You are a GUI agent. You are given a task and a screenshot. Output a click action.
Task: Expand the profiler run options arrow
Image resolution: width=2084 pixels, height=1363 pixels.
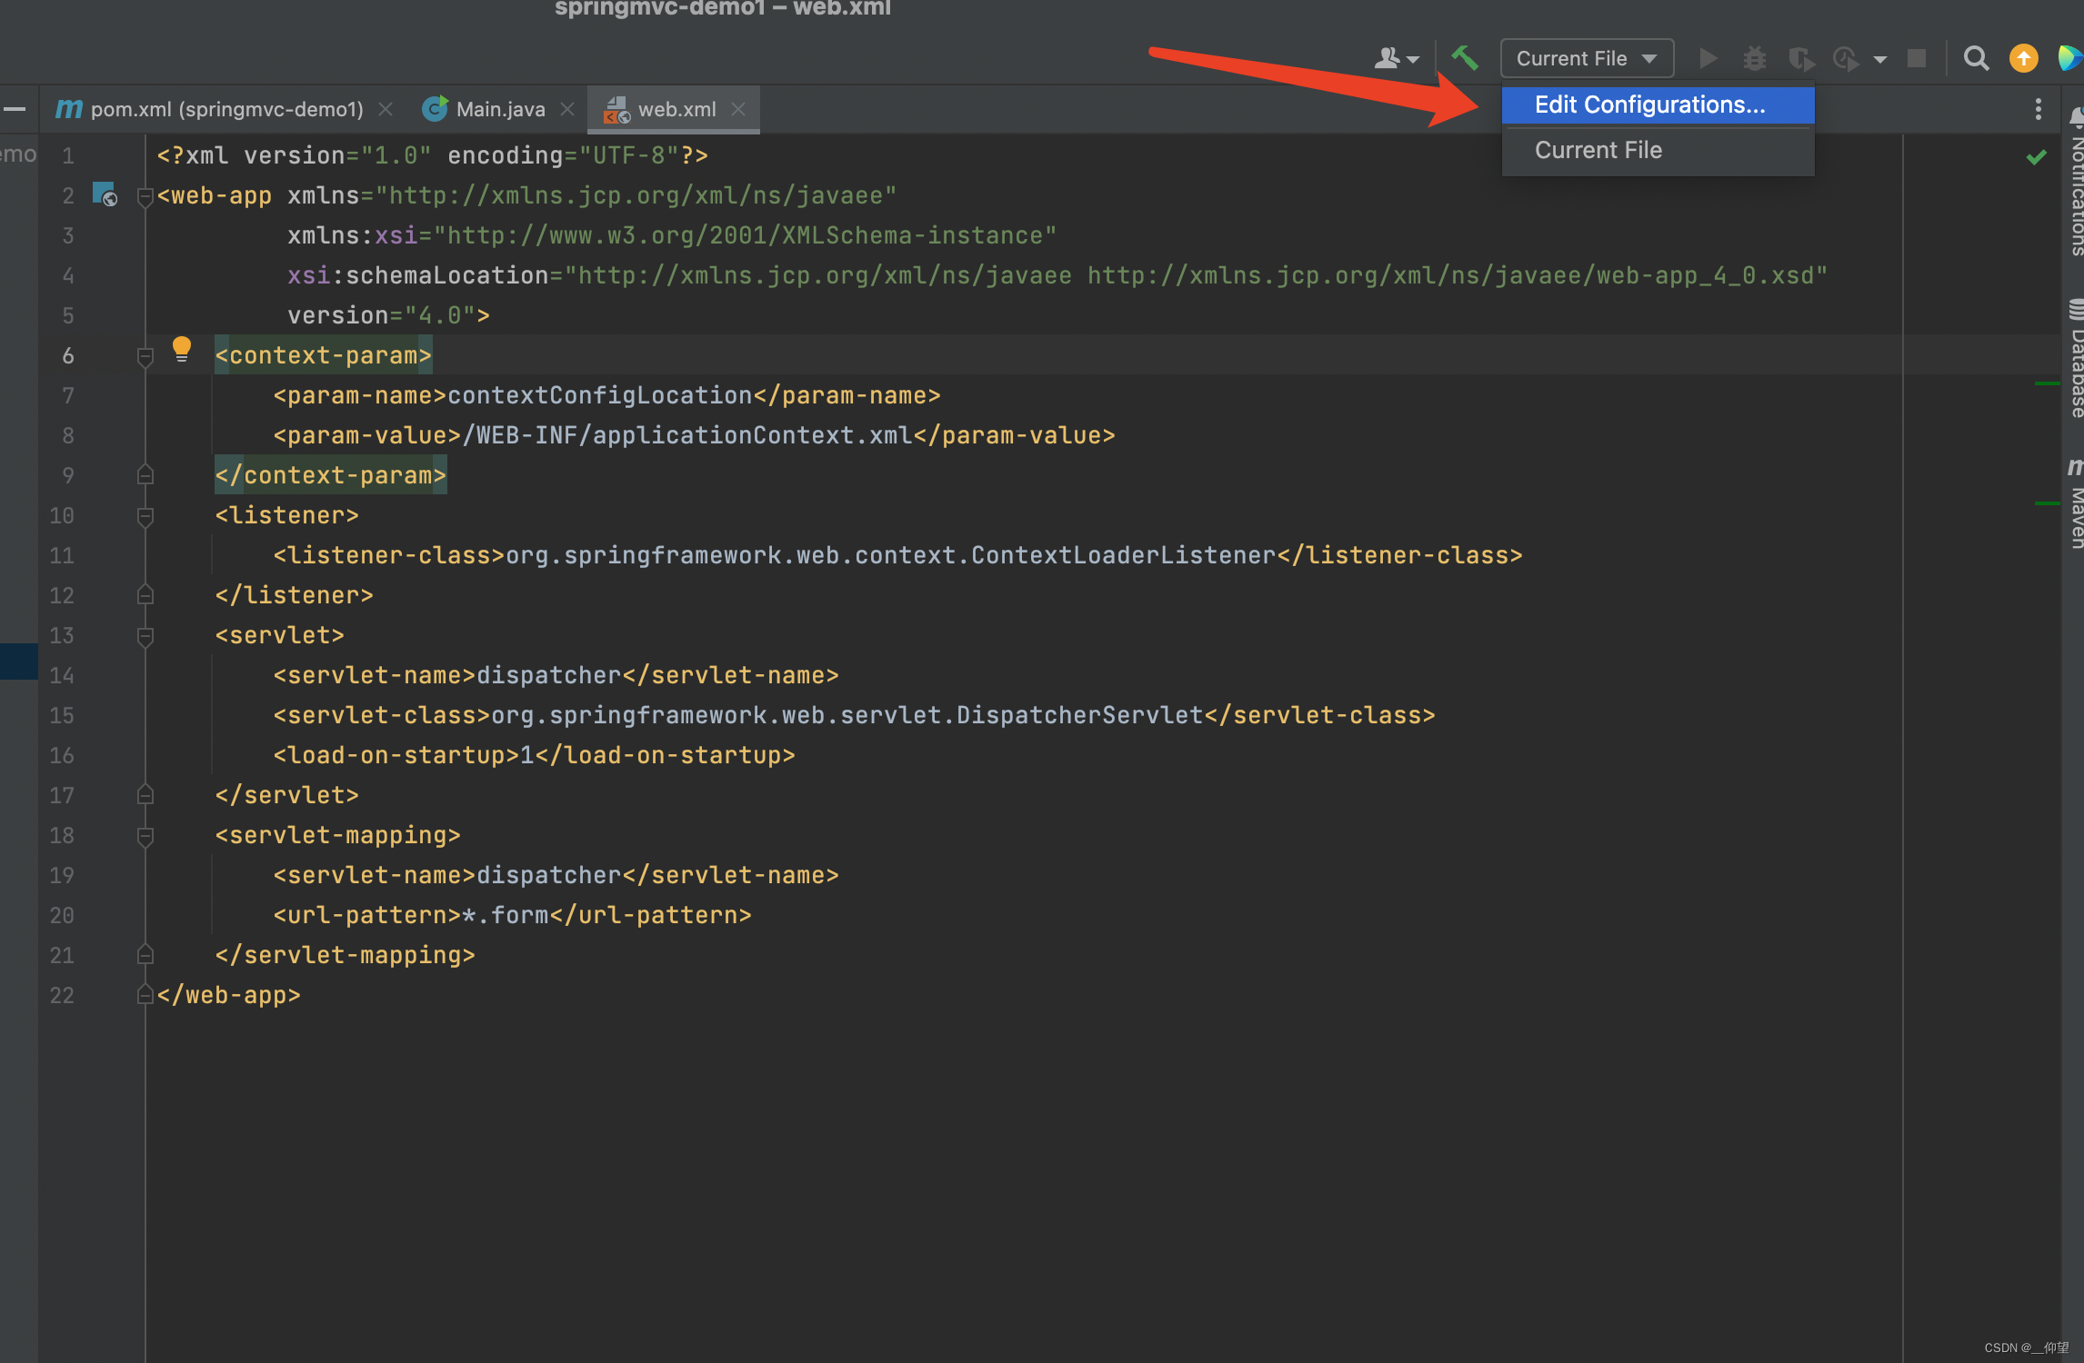pos(1880,60)
